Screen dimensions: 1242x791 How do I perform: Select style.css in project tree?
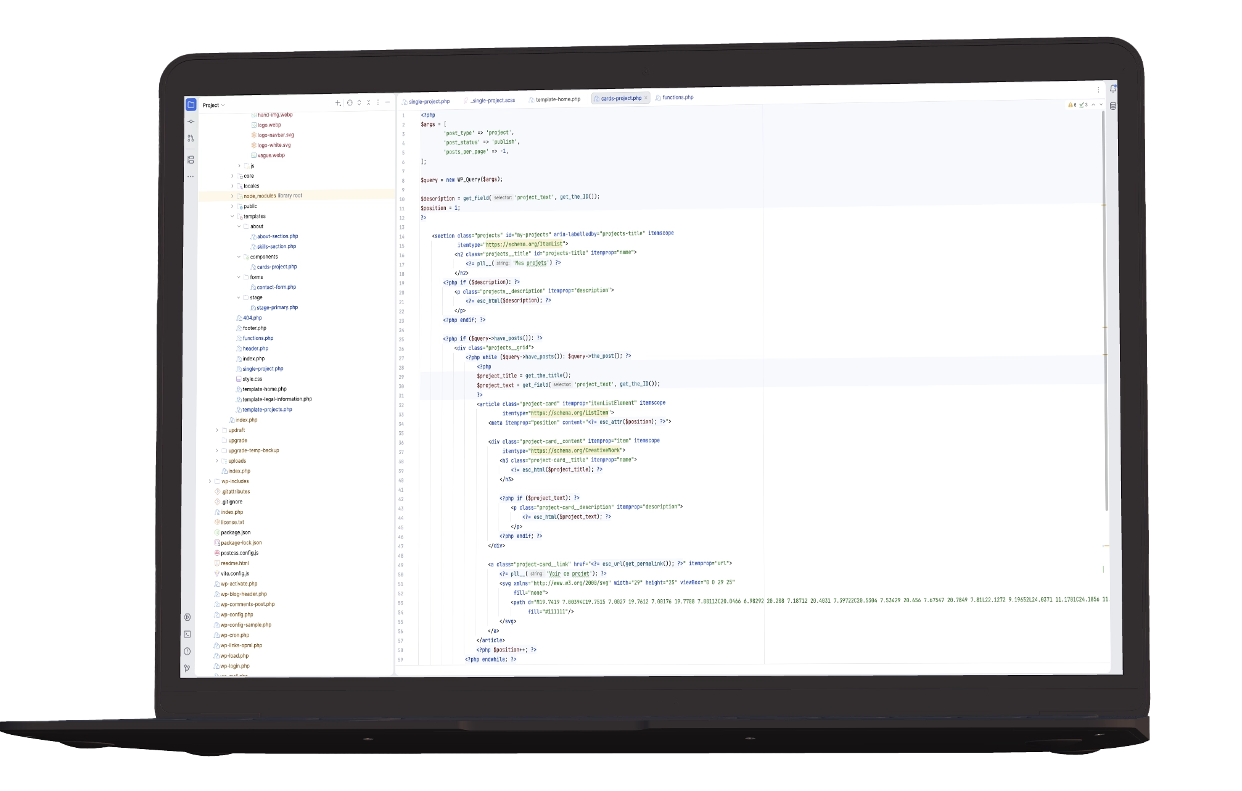[x=249, y=379]
